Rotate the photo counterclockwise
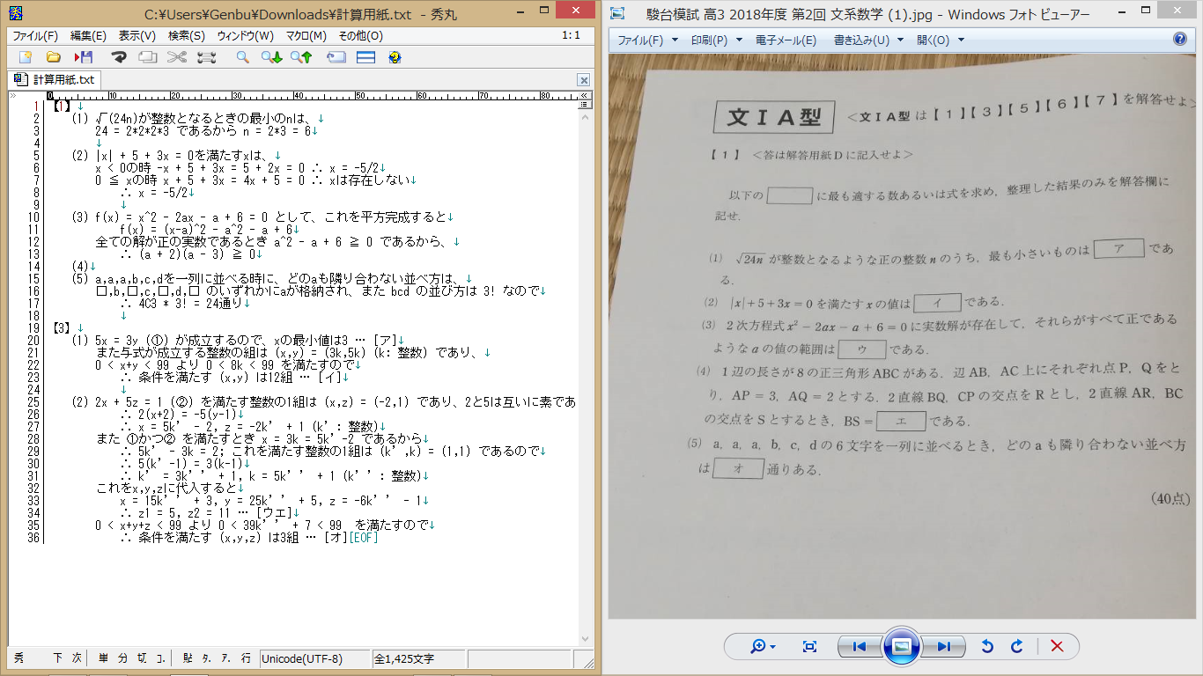 [x=987, y=647]
